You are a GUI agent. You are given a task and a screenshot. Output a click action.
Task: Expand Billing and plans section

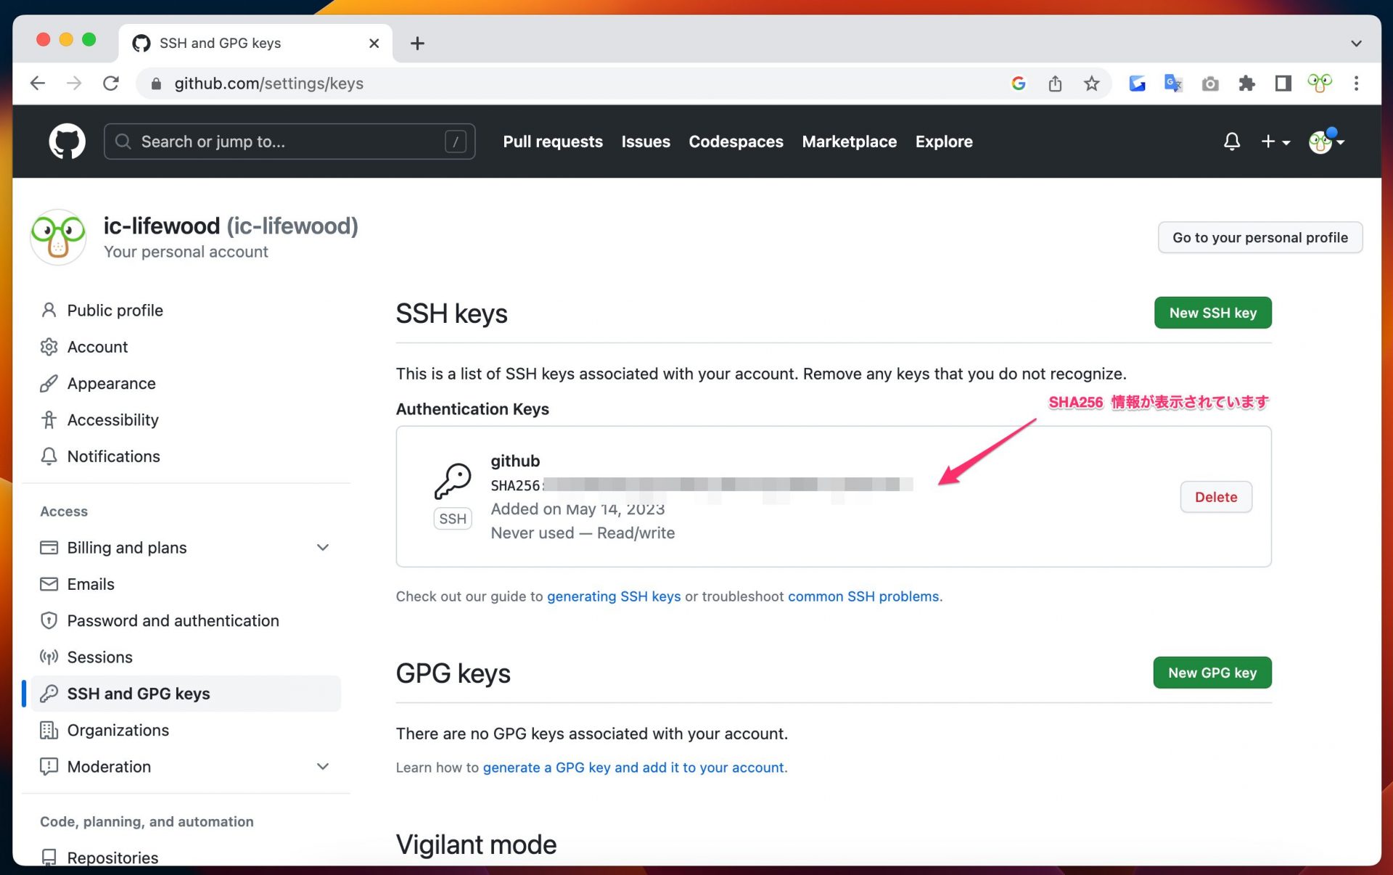click(323, 548)
